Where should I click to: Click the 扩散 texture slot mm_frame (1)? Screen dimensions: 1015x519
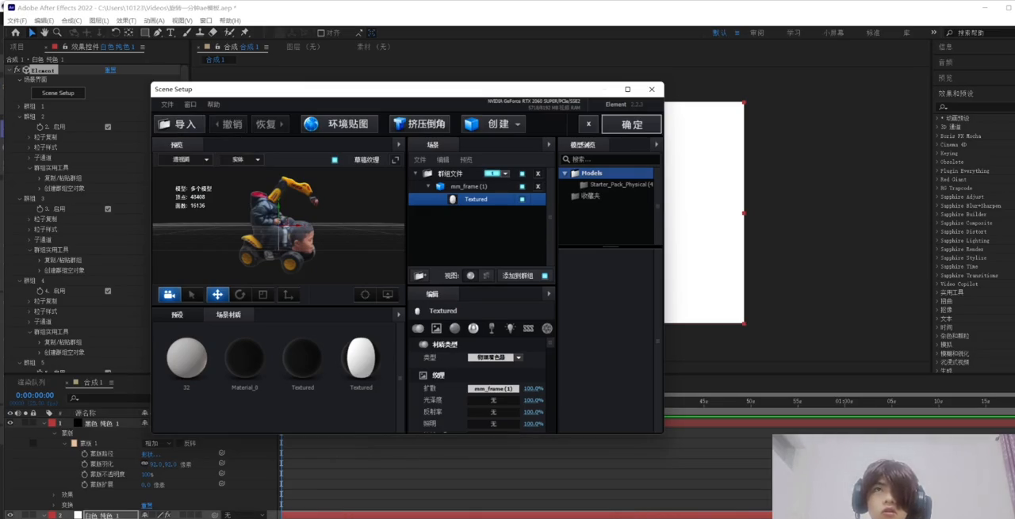pyautogui.click(x=493, y=389)
